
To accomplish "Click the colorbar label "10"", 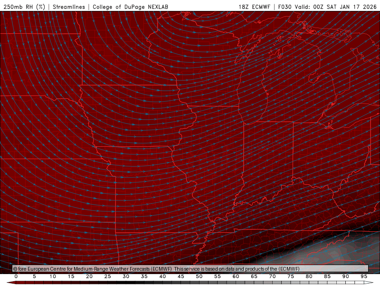I will pos(53,276).
